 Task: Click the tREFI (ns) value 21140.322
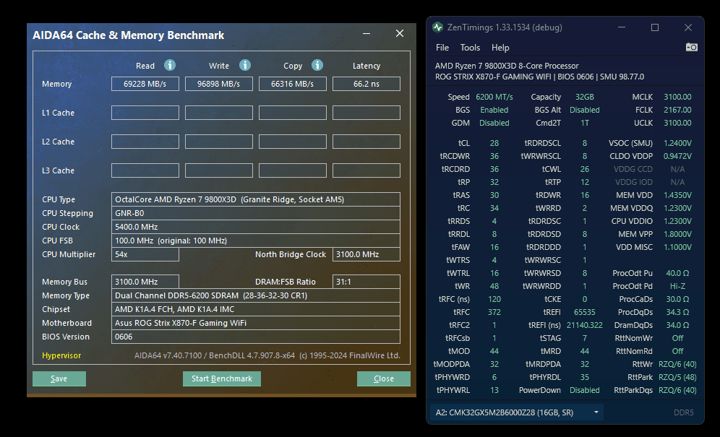pyautogui.click(x=585, y=325)
